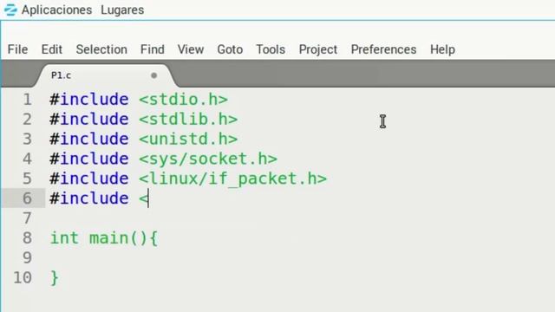Click the highlighted line number 6
This screenshot has height=312, width=555.
pos(27,198)
